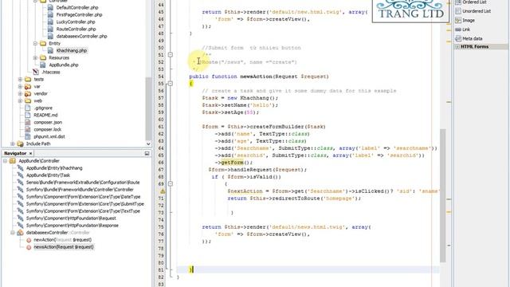The height and width of the screenshot is (287, 510).
Task: Collapse AppBundle\Controller namespace in Navigator
Action: pyautogui.click(x=5, y=161)
